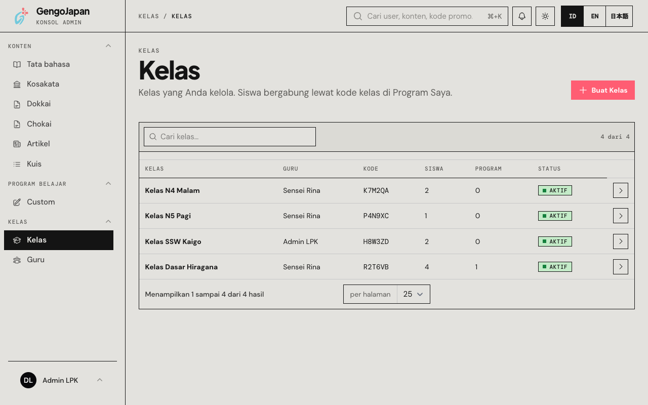This screenshot has width=648, height=405.
Task: Focus the Cari kelas search field
Action: (230, 137)
